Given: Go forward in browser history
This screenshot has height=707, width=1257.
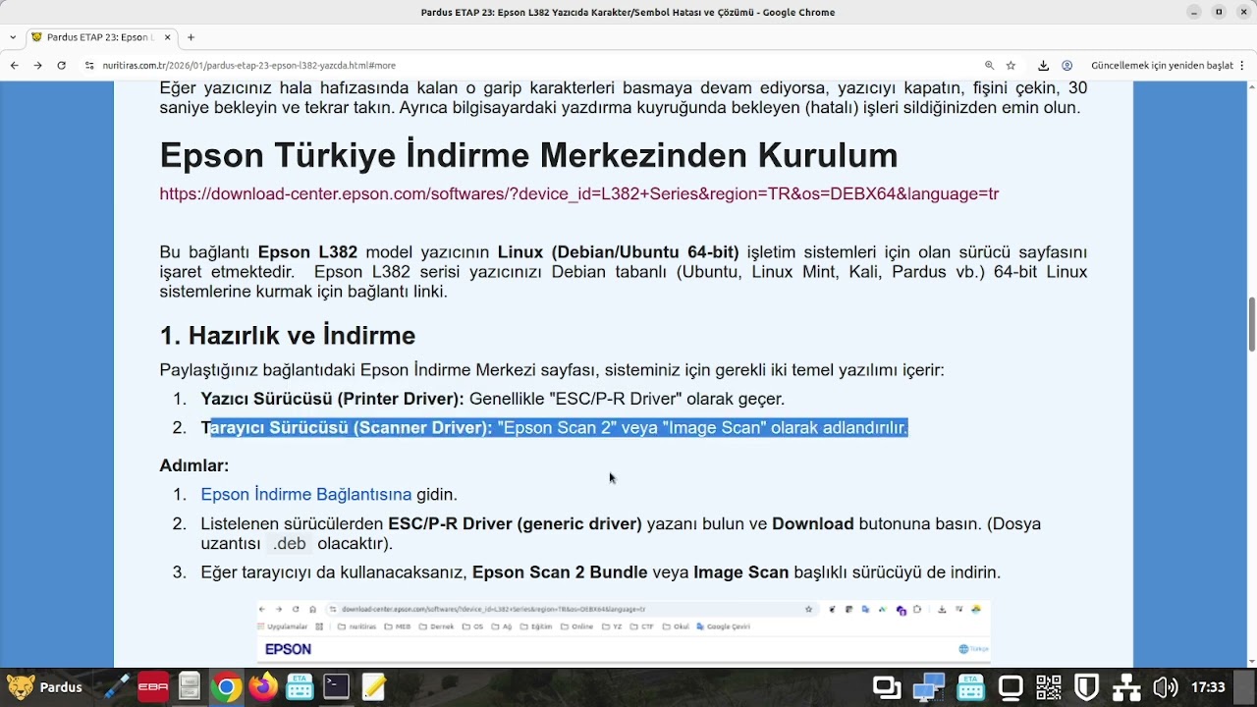Looking at the screenshot, I should coord(37,65).
